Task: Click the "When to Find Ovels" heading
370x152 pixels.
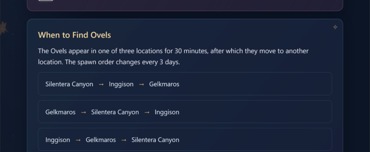Action: click(74, 35)
